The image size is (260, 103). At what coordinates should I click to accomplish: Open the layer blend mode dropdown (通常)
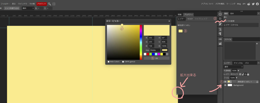point(233,67)
